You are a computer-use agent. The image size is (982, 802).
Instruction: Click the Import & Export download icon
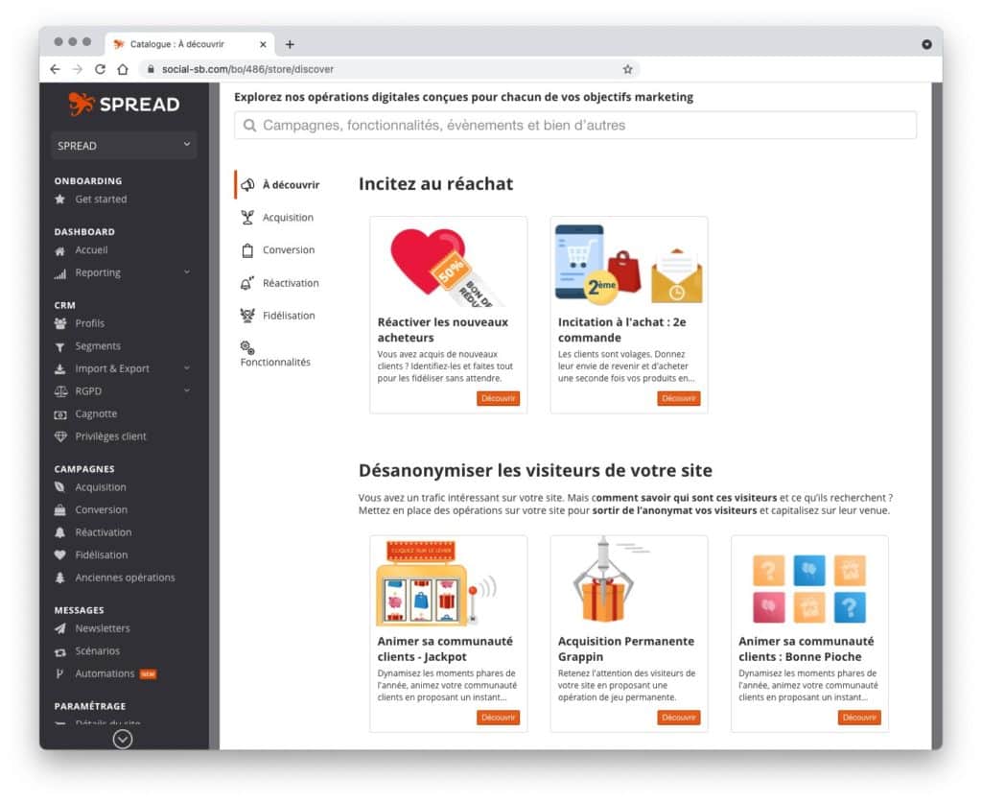[60, 369]
